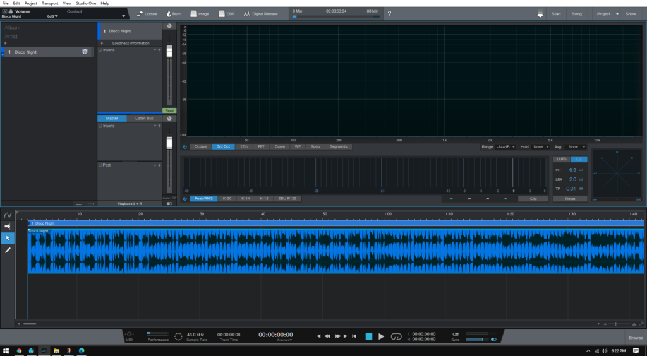Image resolution: width=647 pixels, height=356 pixels.
Task: Select the Master tab
Action: click(x=112, y=118)
